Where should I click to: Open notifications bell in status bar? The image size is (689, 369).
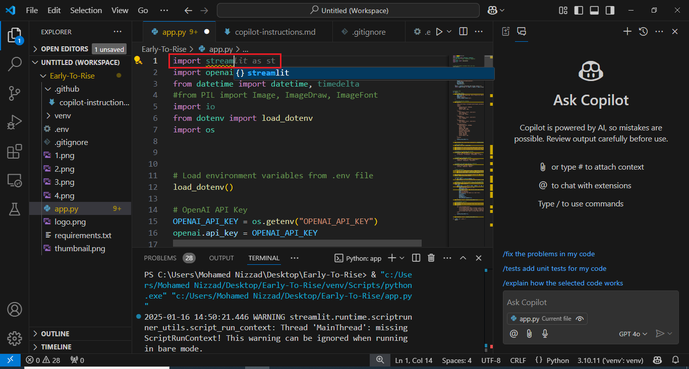[x=675, y=360]
